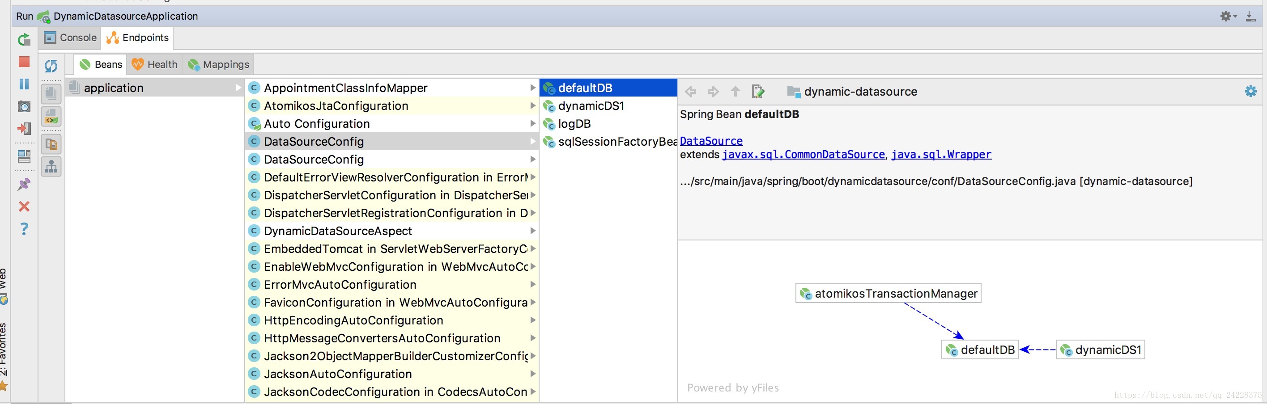Select JacksonCodecConfiguration item
The width and height of the screenshot is (1267, 404).
pyautogui.click(x=392, y=392)
